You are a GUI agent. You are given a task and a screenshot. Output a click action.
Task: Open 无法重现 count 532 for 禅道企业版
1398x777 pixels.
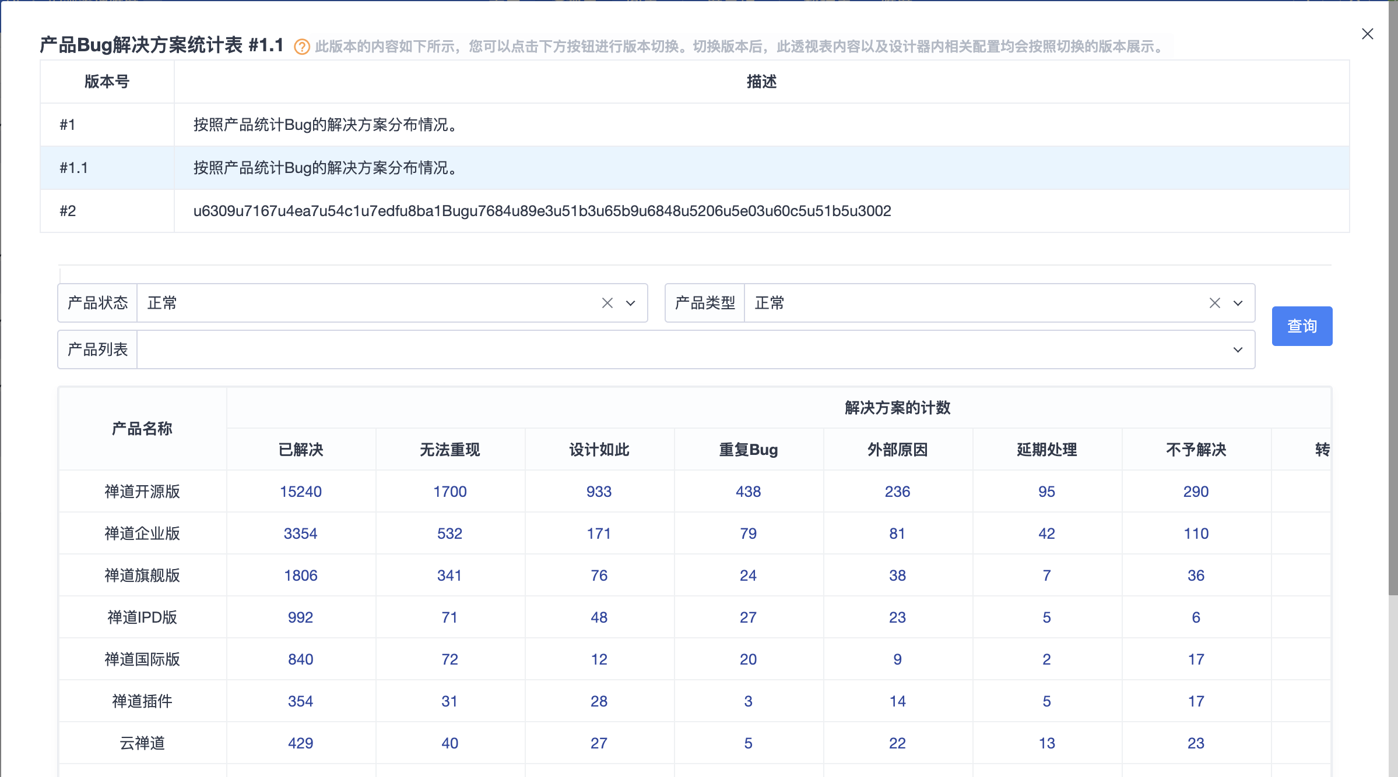coord(450,534)
